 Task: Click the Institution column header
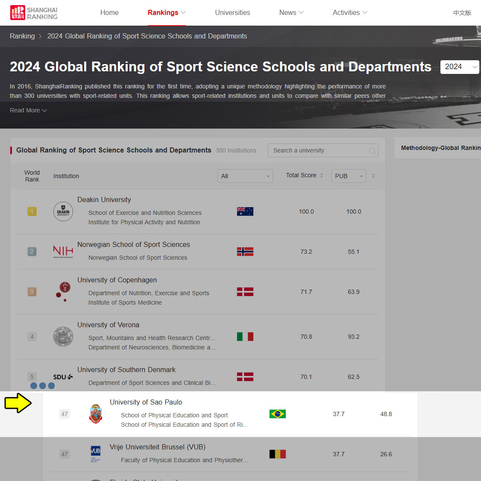66,176
